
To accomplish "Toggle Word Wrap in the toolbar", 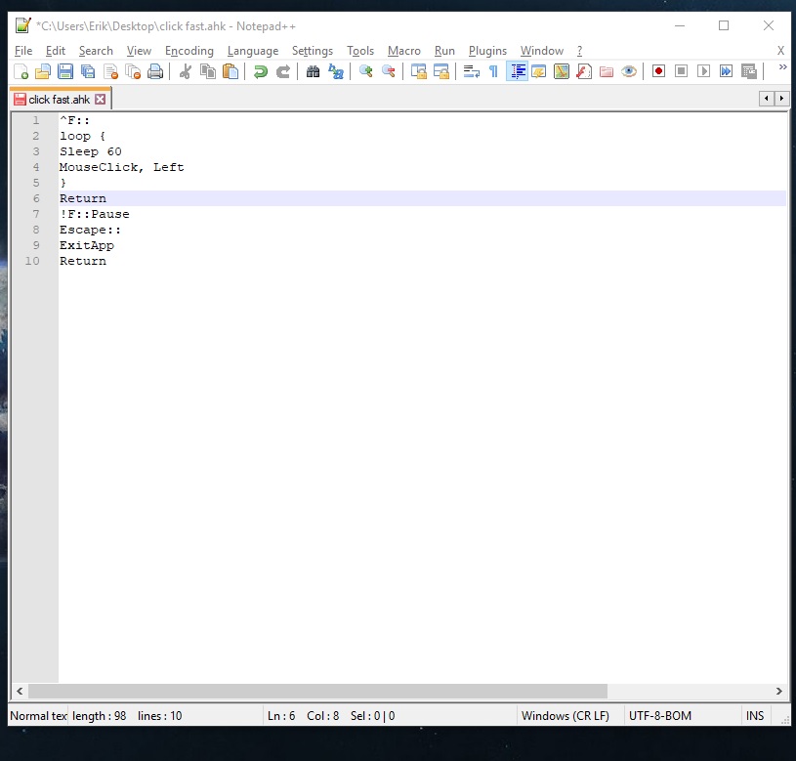I will click(472, 71).
